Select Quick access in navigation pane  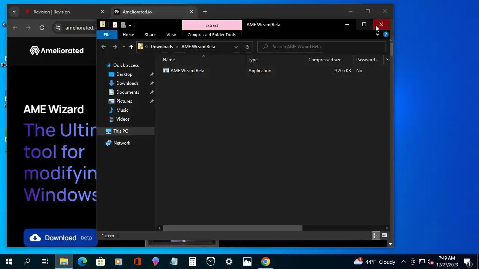pos(126,65)
